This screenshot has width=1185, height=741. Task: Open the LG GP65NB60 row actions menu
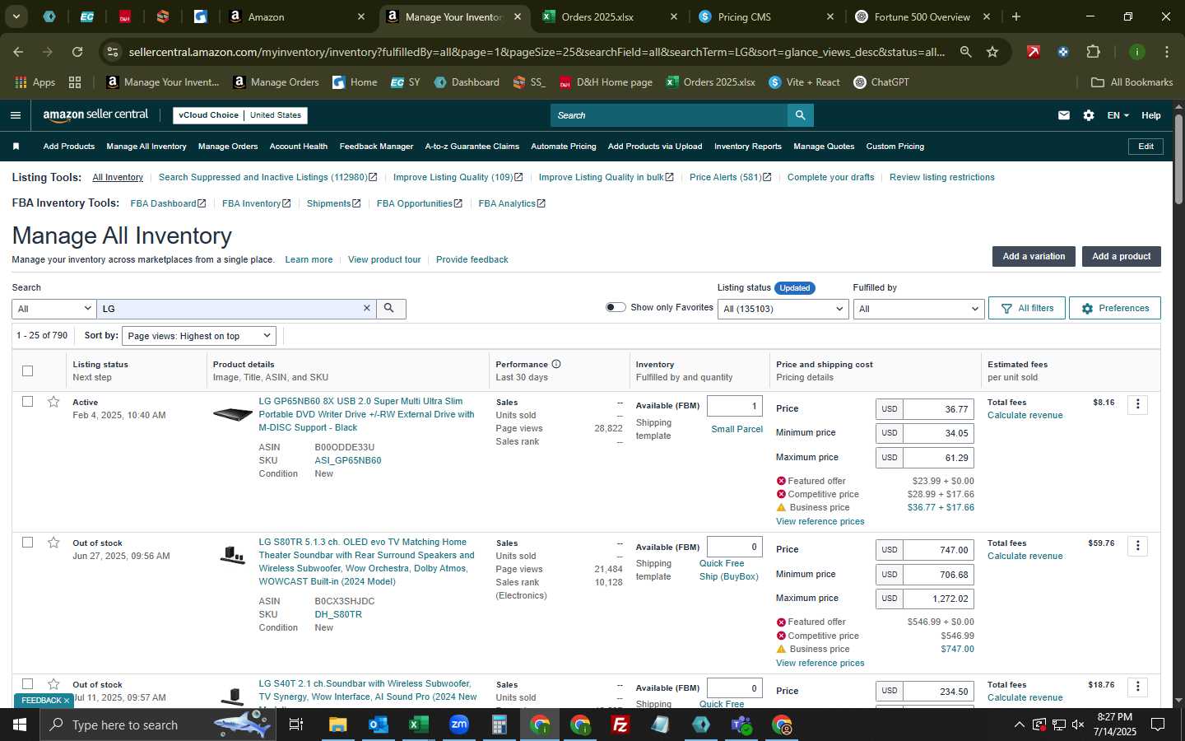[x=1137, y=404]
